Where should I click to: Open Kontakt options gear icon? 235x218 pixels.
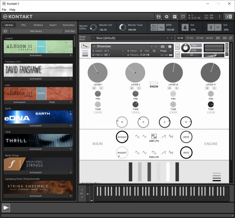point(167,17)
